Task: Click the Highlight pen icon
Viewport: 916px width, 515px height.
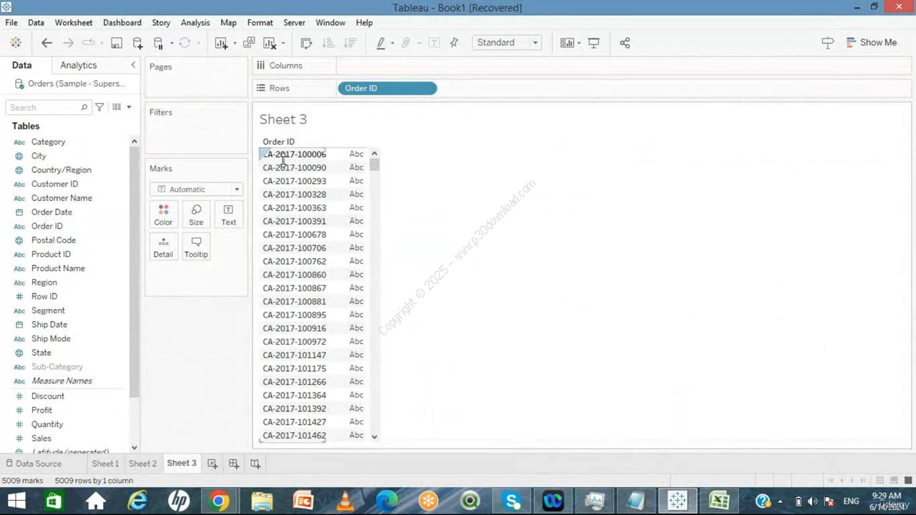Action: pos(381,43)
